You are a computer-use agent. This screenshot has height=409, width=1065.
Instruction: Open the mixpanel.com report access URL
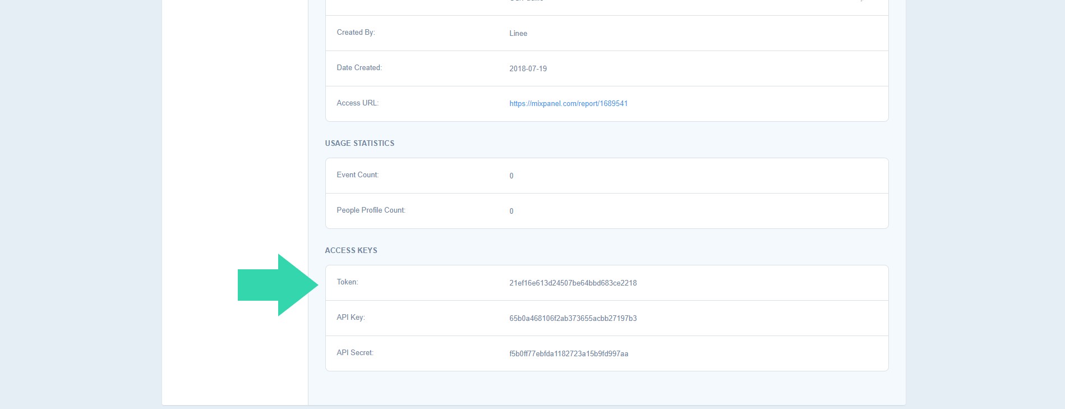(568, 104)
